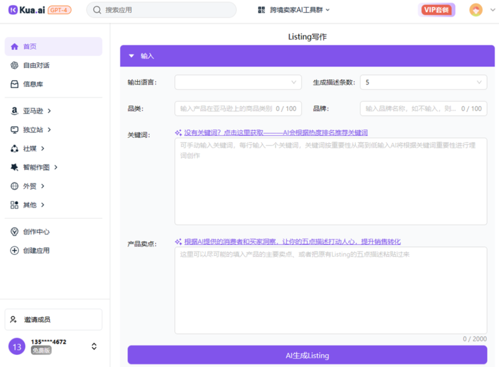The image size is (499, 367).
Task: Click the 其他 grid icon
Action: pyautogui.click(x=14, y=205)
